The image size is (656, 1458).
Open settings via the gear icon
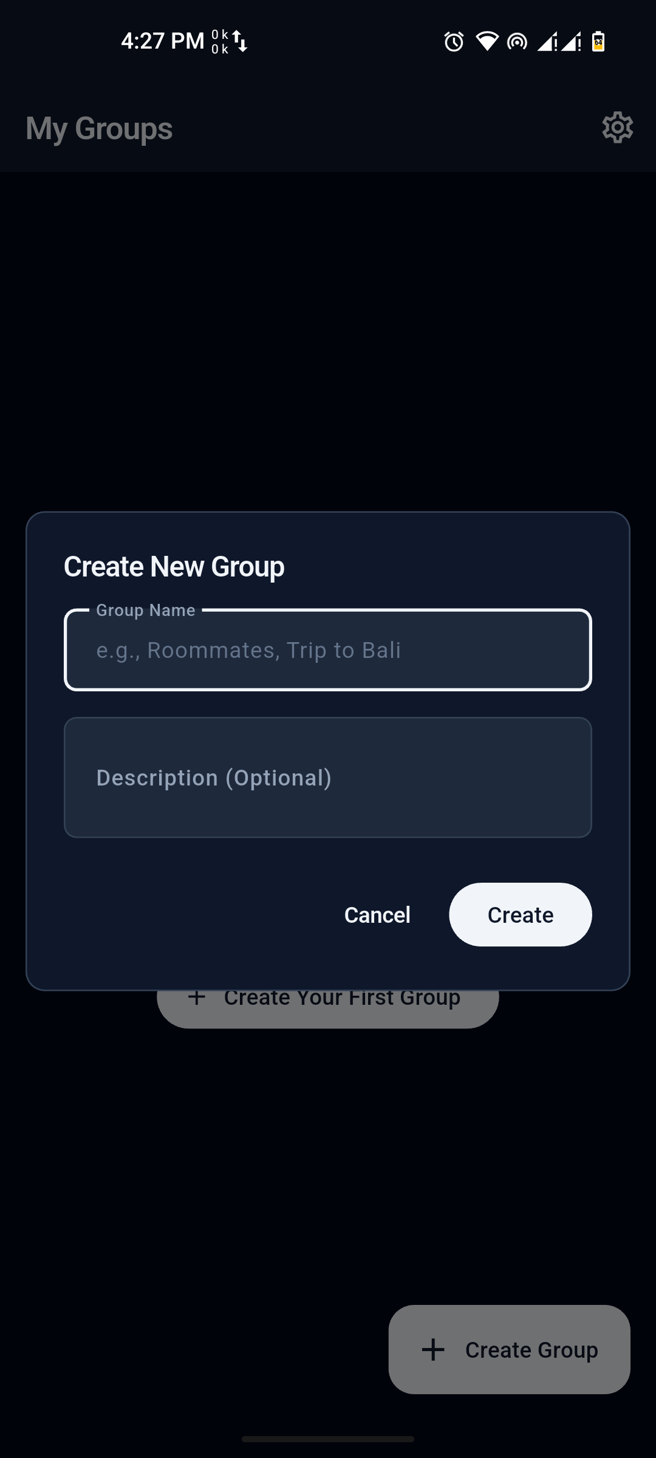tap(617, 128)
